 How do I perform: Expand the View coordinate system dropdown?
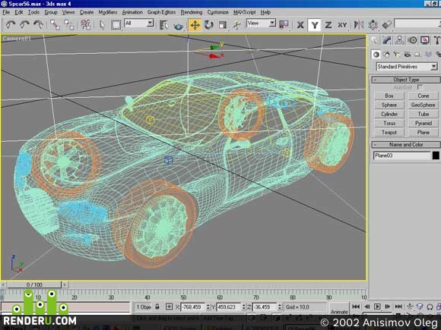[x=261, y=24]
